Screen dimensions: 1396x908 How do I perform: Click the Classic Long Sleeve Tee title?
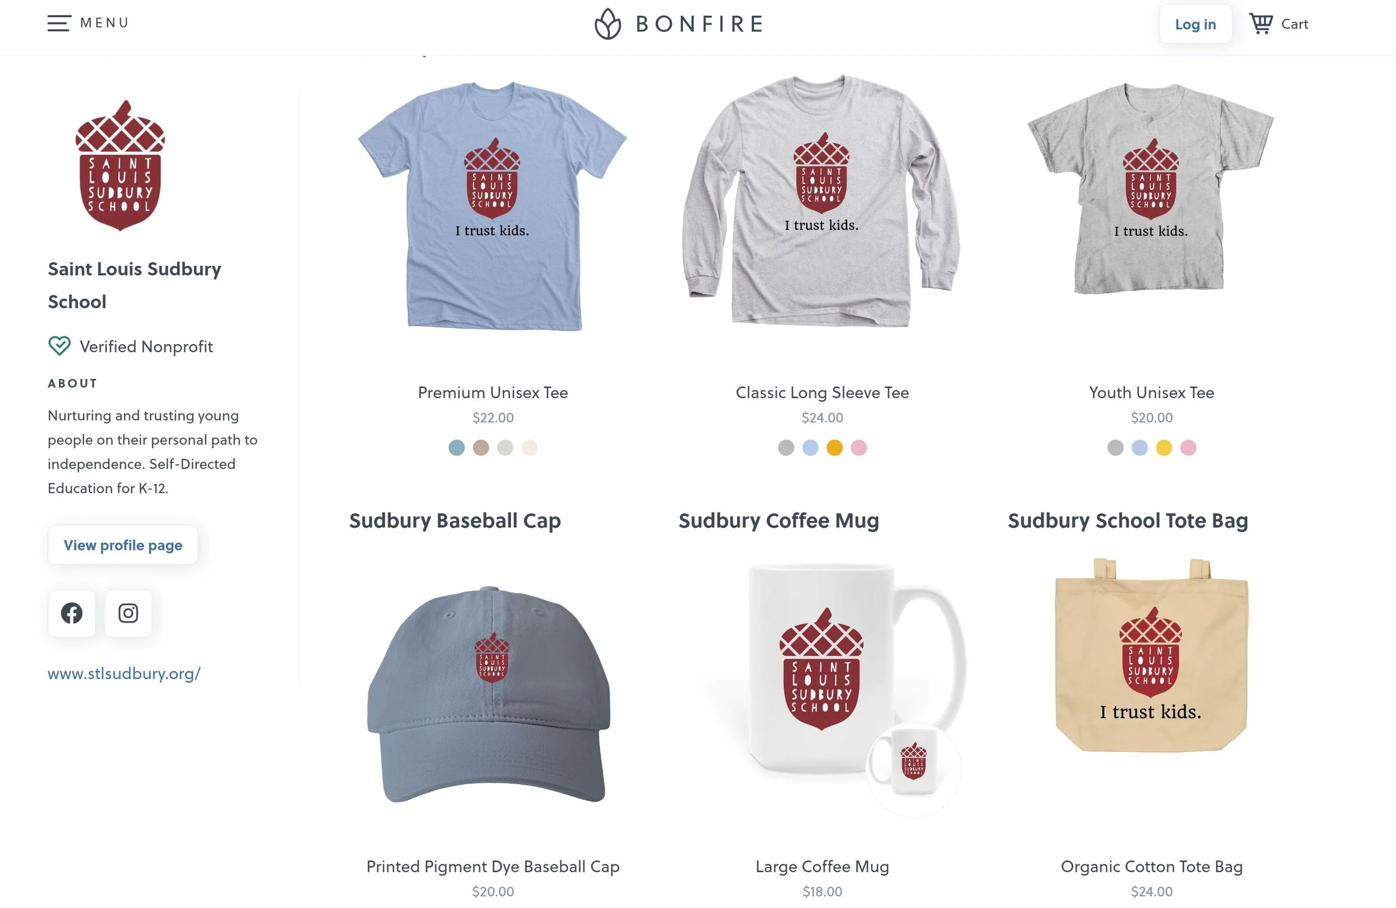[823, 393]
